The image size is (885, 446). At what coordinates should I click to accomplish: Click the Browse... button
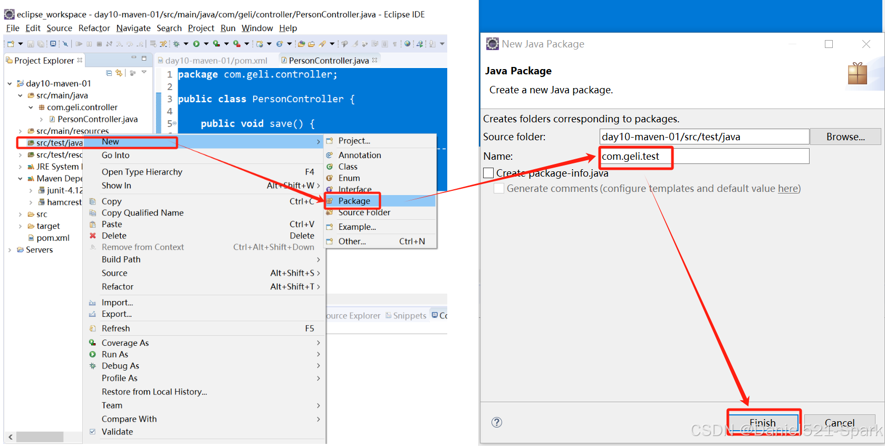845,137
